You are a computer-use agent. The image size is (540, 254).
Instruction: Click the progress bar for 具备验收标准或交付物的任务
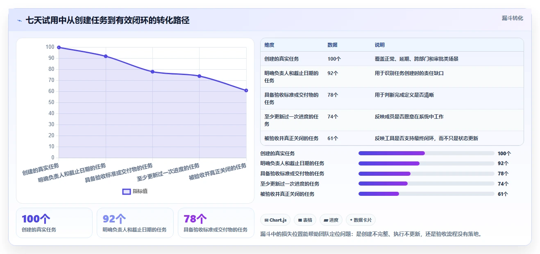(427, 174)
